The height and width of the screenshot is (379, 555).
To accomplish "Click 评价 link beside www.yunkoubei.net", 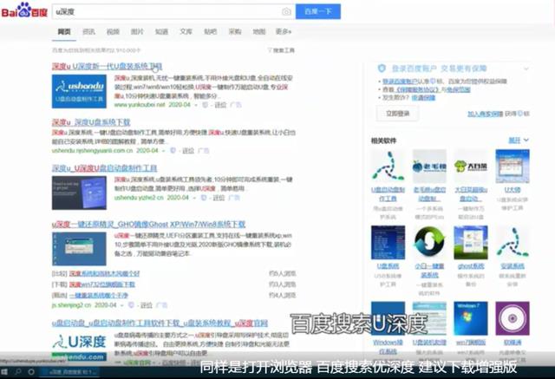I will tap(220, 105).
